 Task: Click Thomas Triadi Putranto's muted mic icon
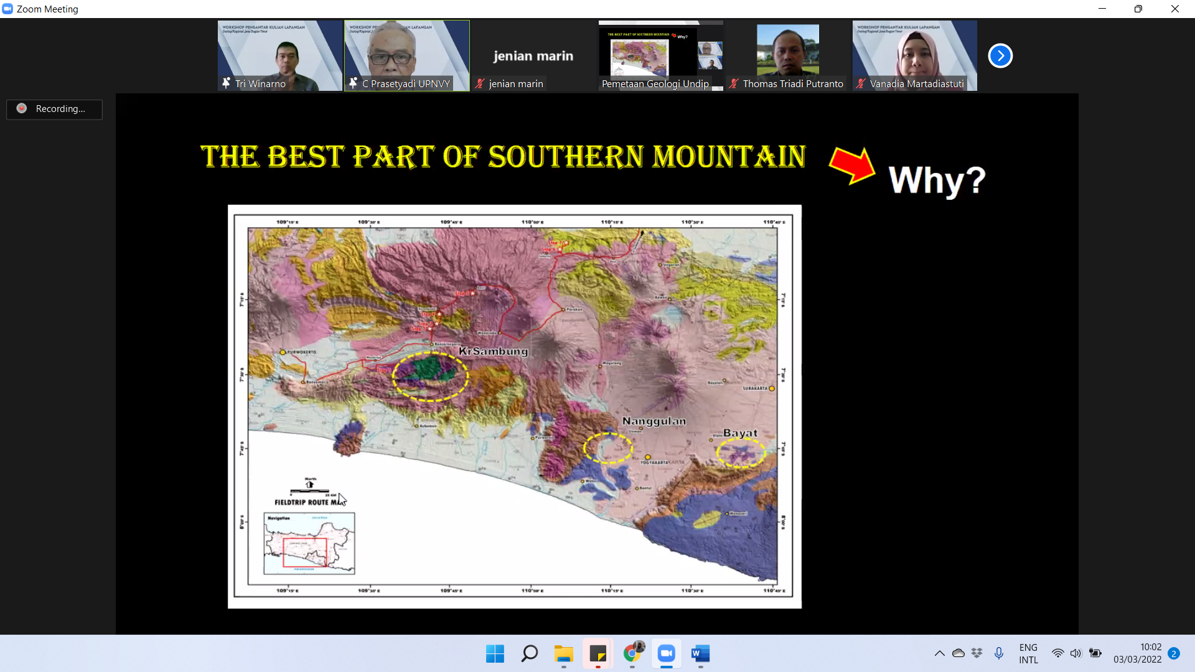(x=734, y=83)
